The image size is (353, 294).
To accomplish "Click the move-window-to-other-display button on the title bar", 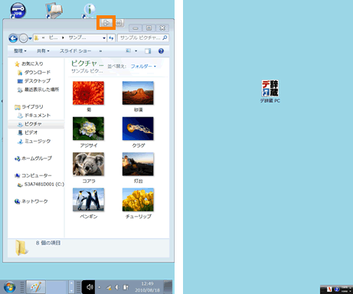I will click(106, 23).
